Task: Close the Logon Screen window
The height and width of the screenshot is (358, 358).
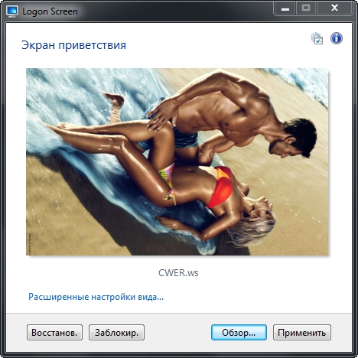Action: (x=334, y=8)
